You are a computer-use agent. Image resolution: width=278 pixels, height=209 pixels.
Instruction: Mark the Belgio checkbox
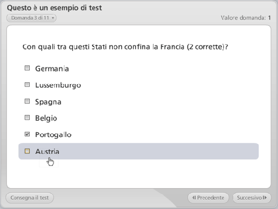[x=27, y=118]
